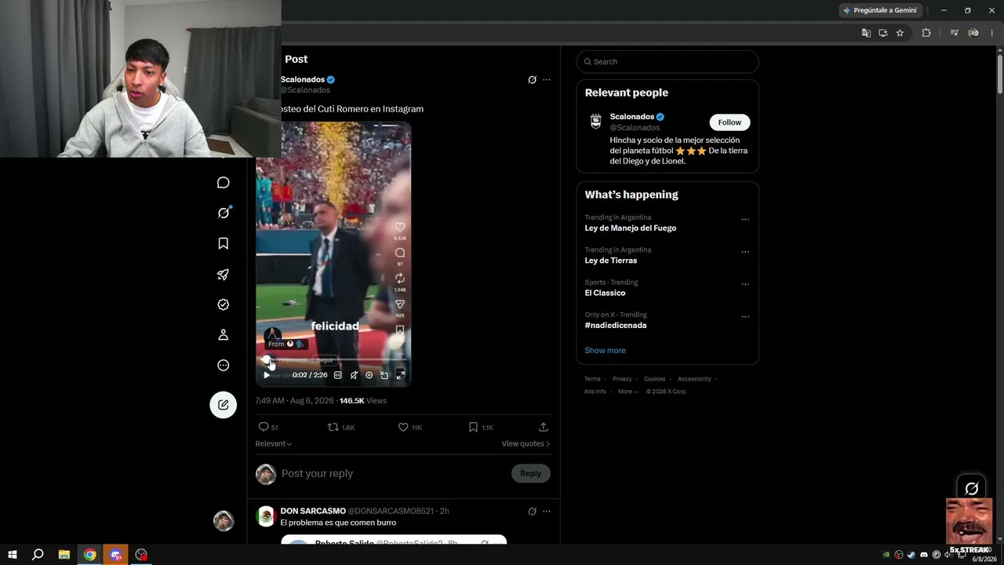Image resolution: width=1004 pixels, height=565 pixels.
Task: Open more options on DON SARCASMO reply
Action: click(x=547, y=511)
